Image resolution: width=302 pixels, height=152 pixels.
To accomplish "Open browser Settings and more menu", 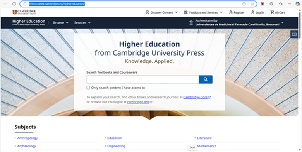I will (x=289, y=4).
